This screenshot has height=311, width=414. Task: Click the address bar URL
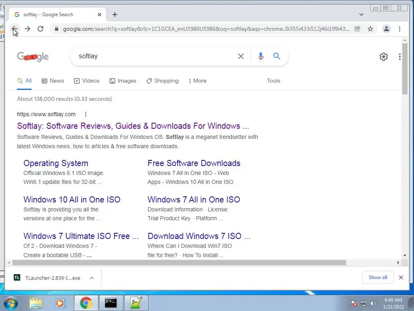coord(206,29)
